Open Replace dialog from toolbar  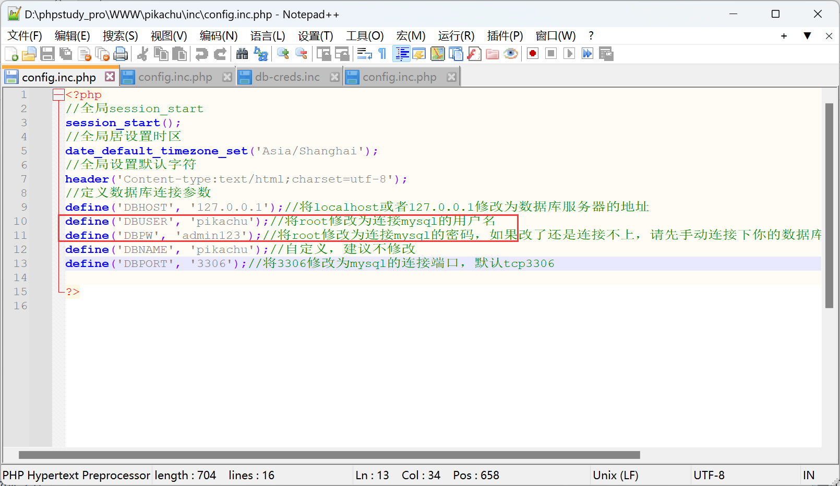click(260, 54)
